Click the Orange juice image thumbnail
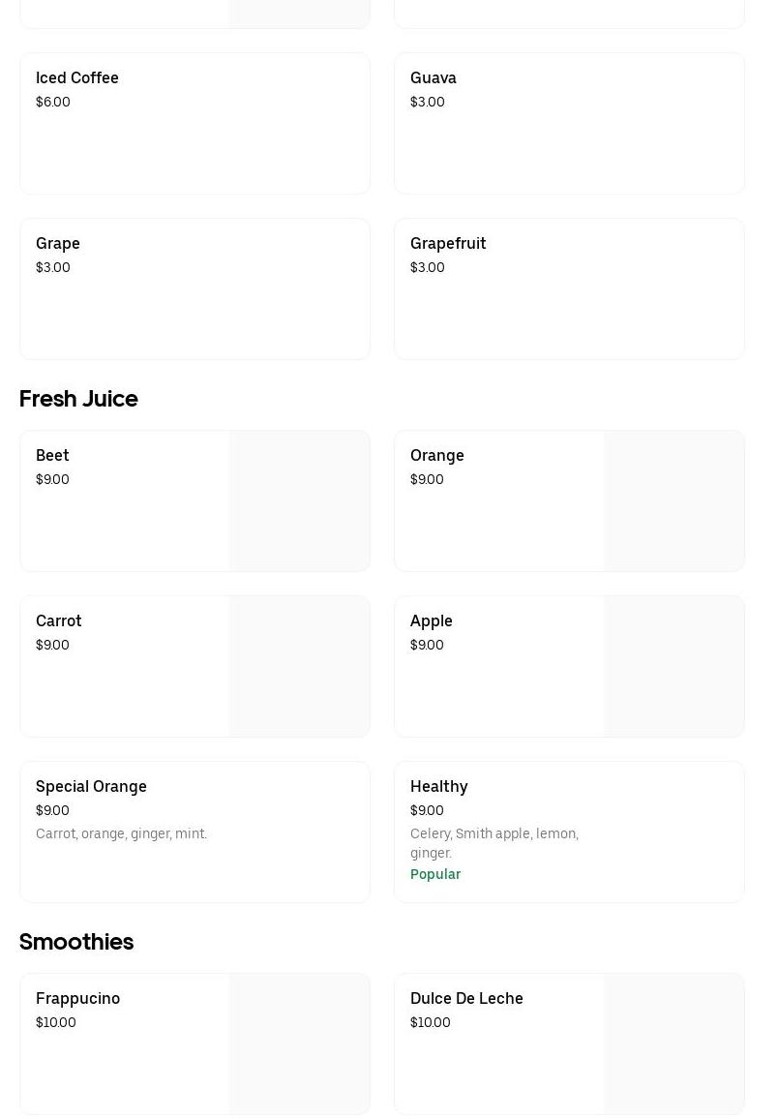Screen dimensions: 778x1119 (x=673, y=501)
